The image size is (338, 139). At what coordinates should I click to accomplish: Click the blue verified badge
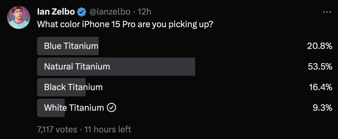(82, 12)
